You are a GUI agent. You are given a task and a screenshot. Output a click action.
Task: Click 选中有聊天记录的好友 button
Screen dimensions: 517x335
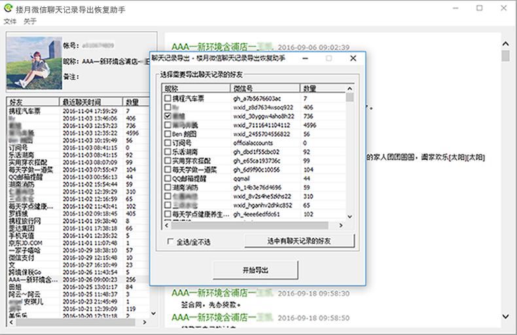pos(299,241)
